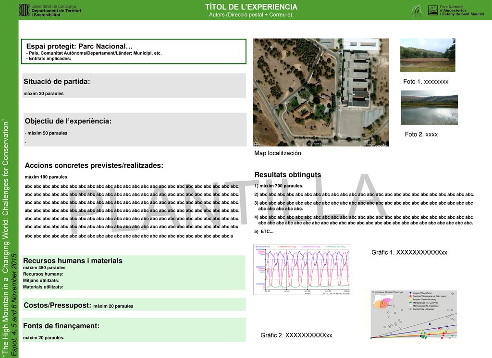This screenshot has height=358, width=492.
Task: Select the 'Objectiu de l'experiència:' heading
Action: (68, 121)
